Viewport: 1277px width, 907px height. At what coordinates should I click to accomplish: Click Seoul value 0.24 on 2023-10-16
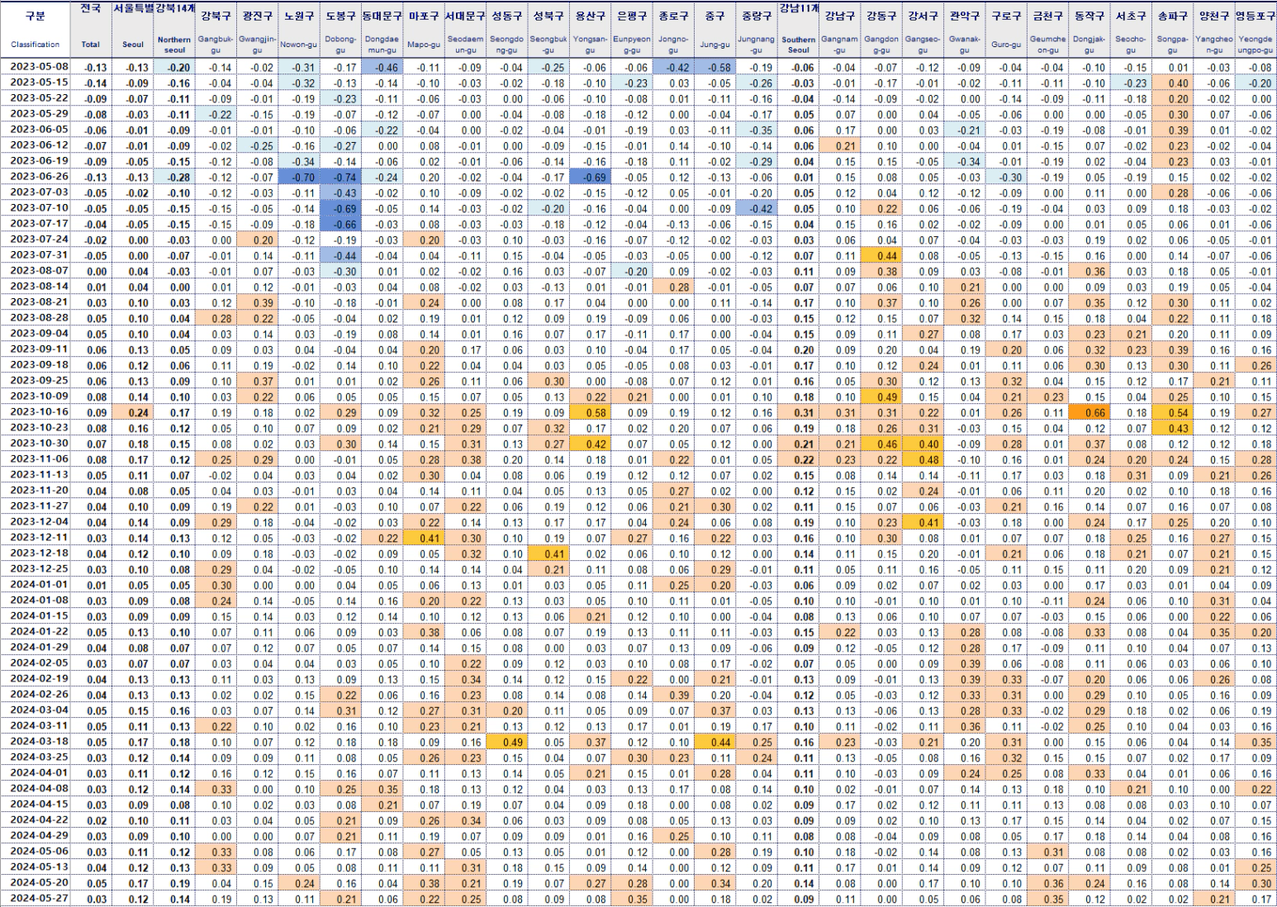point(133,412)
